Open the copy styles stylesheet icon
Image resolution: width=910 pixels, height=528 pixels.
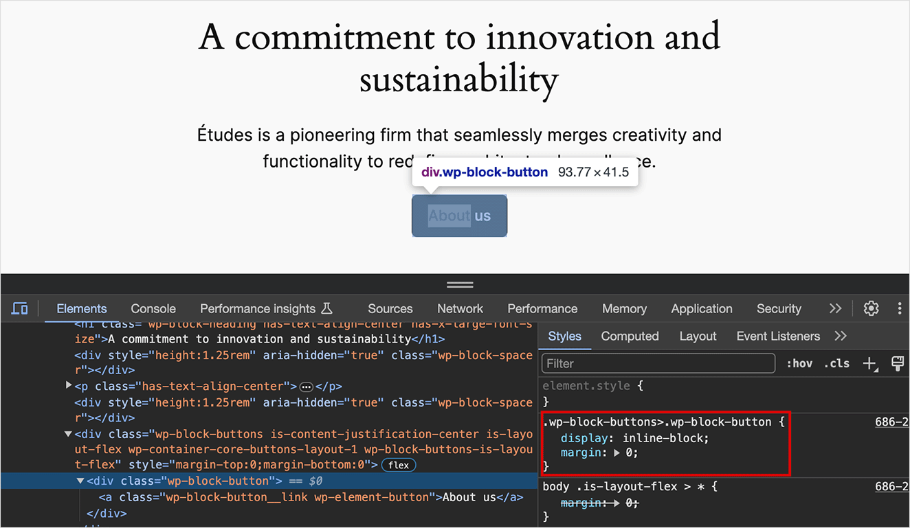(898, 363)
